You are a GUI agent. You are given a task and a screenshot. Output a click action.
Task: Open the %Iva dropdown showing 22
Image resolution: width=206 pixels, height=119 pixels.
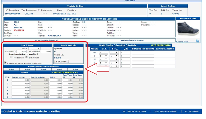34,48
